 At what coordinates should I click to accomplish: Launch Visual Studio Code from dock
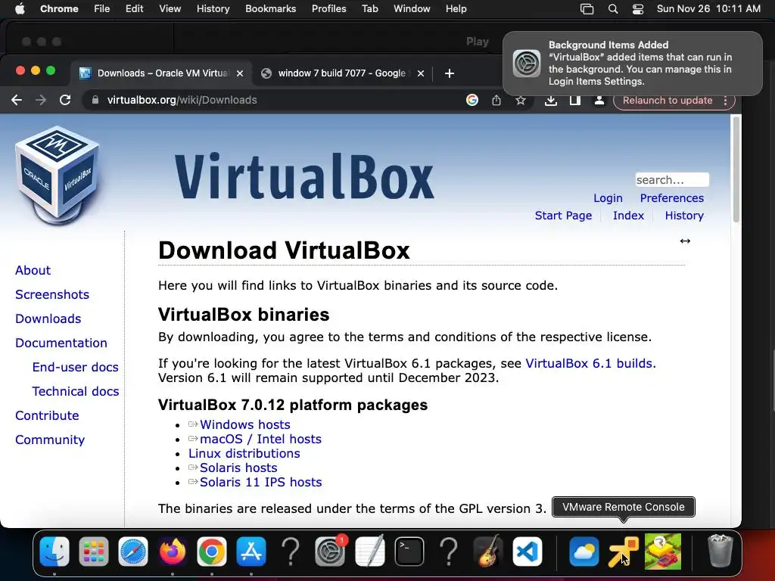[x=528, y=551]
